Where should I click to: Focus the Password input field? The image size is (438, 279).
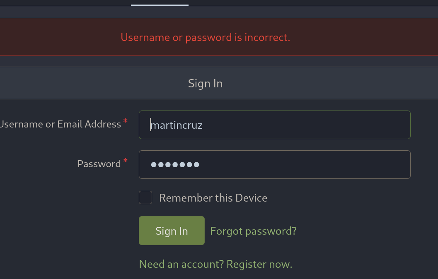coord(274,164)
